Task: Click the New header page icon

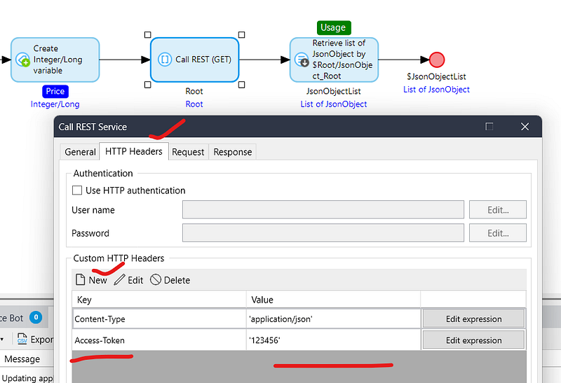Action: 80,280
